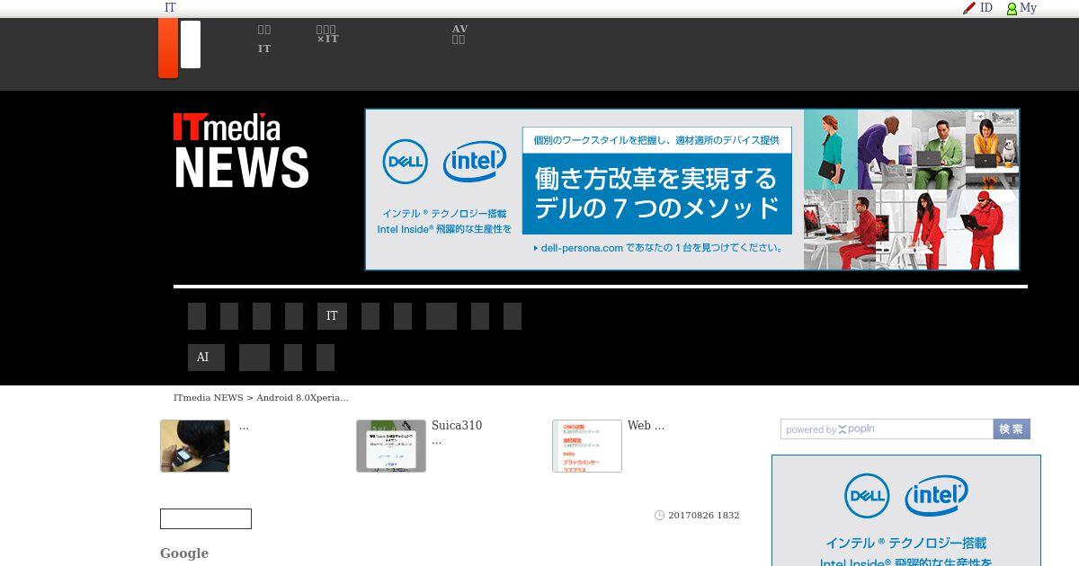Open the My link in top bar
1079x566 pixels.
[x=1029, y=7]
